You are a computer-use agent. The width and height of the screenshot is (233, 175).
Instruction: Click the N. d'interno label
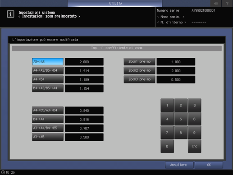pyautogui.click(x=171, y=22)
